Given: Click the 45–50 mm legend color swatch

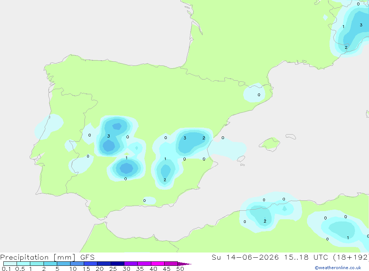Looking at the screenshot, I should (171, 264).
